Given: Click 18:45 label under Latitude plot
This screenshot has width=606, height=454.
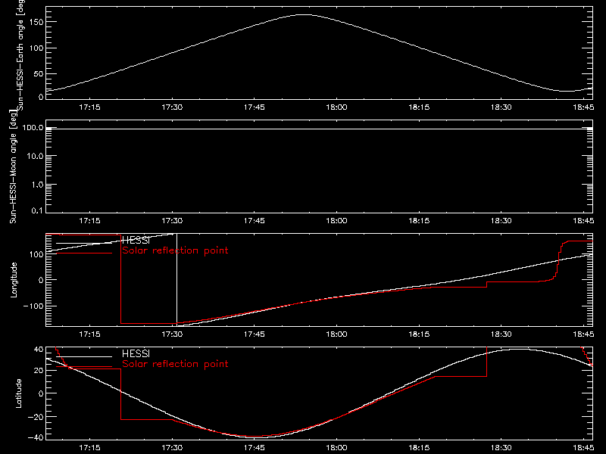Looking at the screenshot, I should point(583,448).
